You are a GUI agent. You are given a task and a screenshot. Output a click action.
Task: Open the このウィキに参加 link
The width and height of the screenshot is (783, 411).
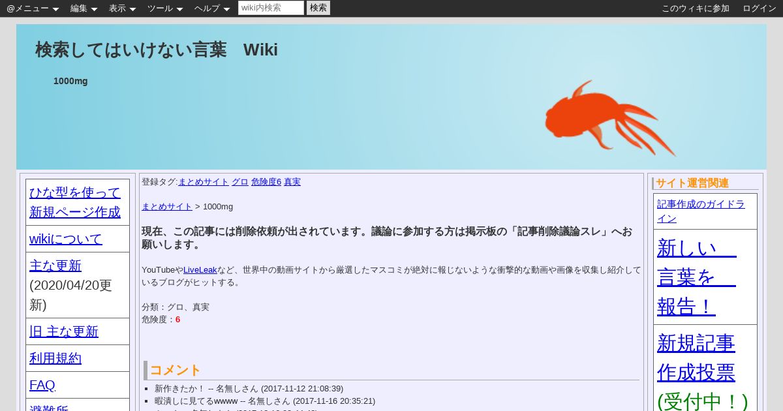pos(695,8)
